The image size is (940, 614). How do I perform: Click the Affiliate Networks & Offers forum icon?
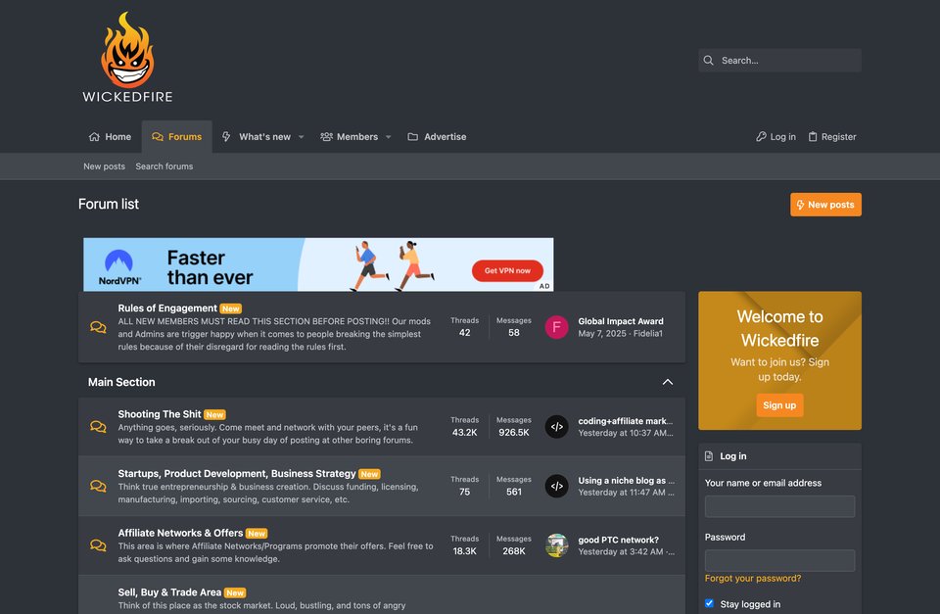coord(98,545)
